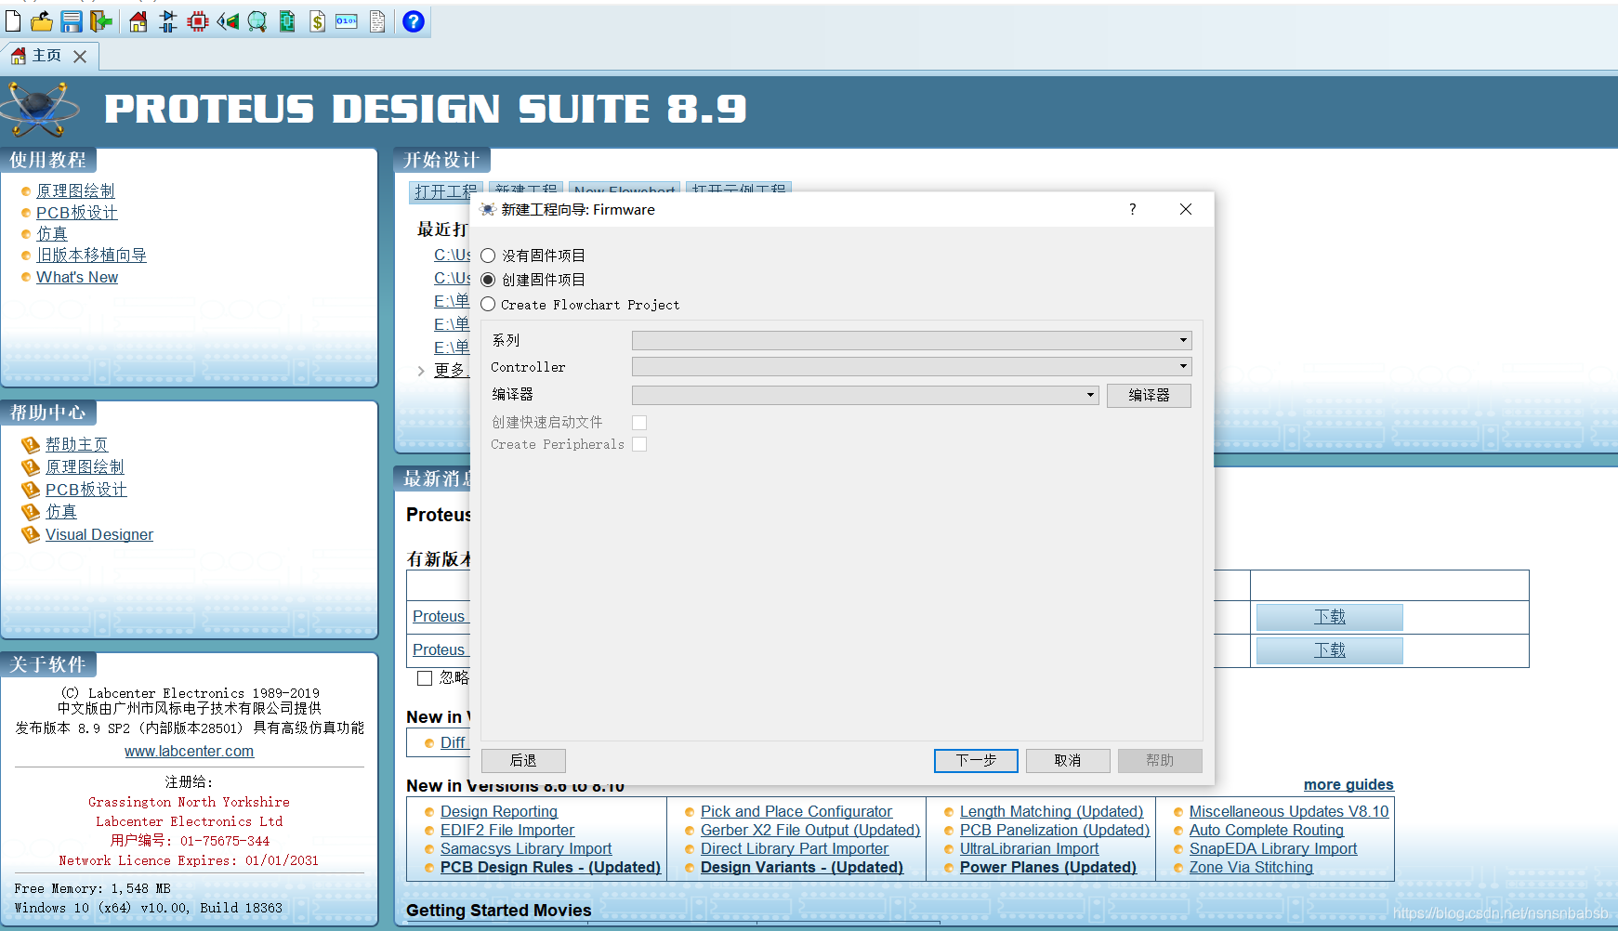This screenshot has width=1618, height=931.
Task: Click the Home Page house toolbar icon
Action: [x=138, y=20]
